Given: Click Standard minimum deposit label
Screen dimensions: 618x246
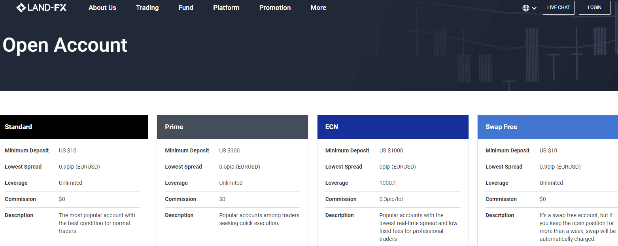Looking at the screenshot, I should (27, 150).
